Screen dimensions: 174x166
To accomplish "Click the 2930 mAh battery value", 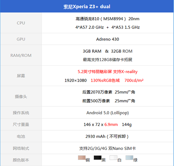I will [x=95, y=136].
